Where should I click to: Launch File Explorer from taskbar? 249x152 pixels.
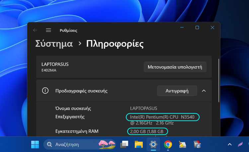[x=138, y=144]
